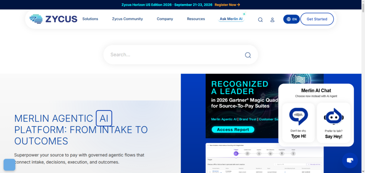Open the header search magnifier icon
Viewport: 365px width, 173px height.
coord(260,20)
